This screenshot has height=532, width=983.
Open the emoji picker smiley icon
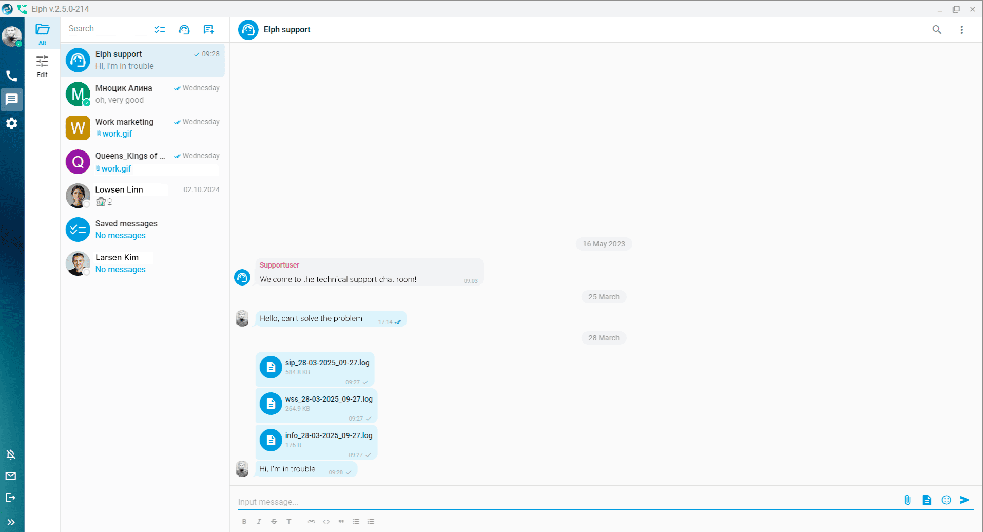(x=946, y=500)
